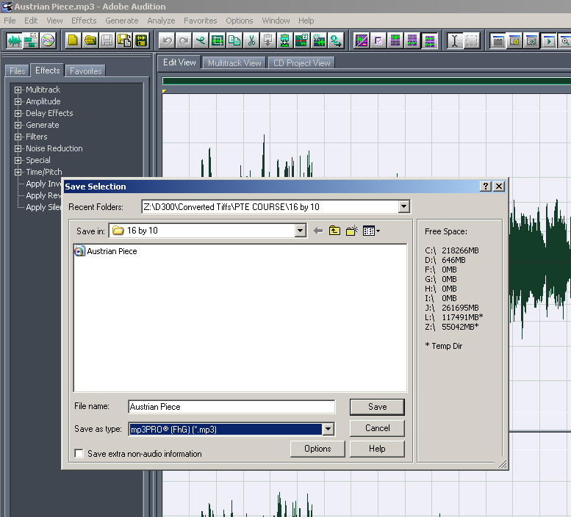Click the waveform icon with the white star
Screen dimensions: 571x517
click(x=319, y=40)
